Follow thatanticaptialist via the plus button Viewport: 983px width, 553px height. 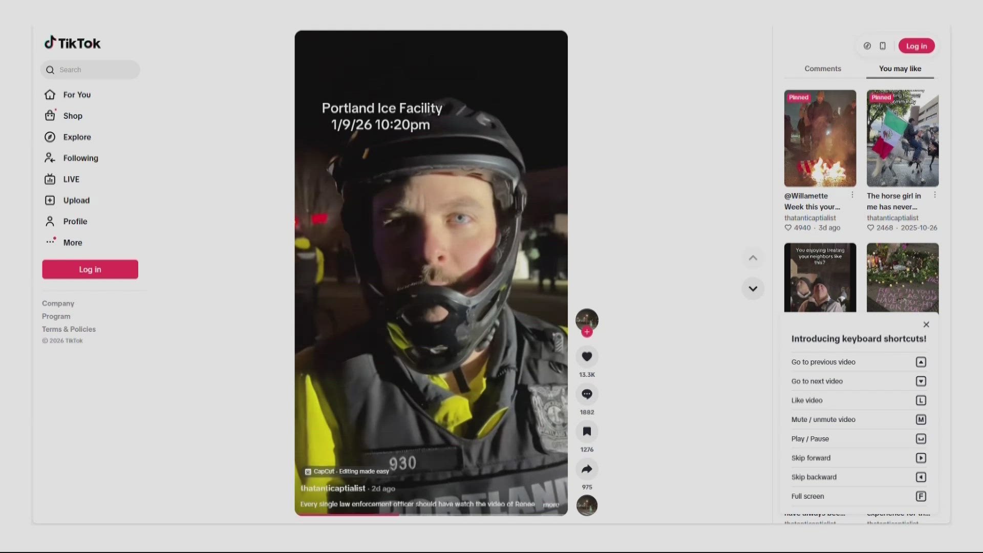click(x=587, y=332)
